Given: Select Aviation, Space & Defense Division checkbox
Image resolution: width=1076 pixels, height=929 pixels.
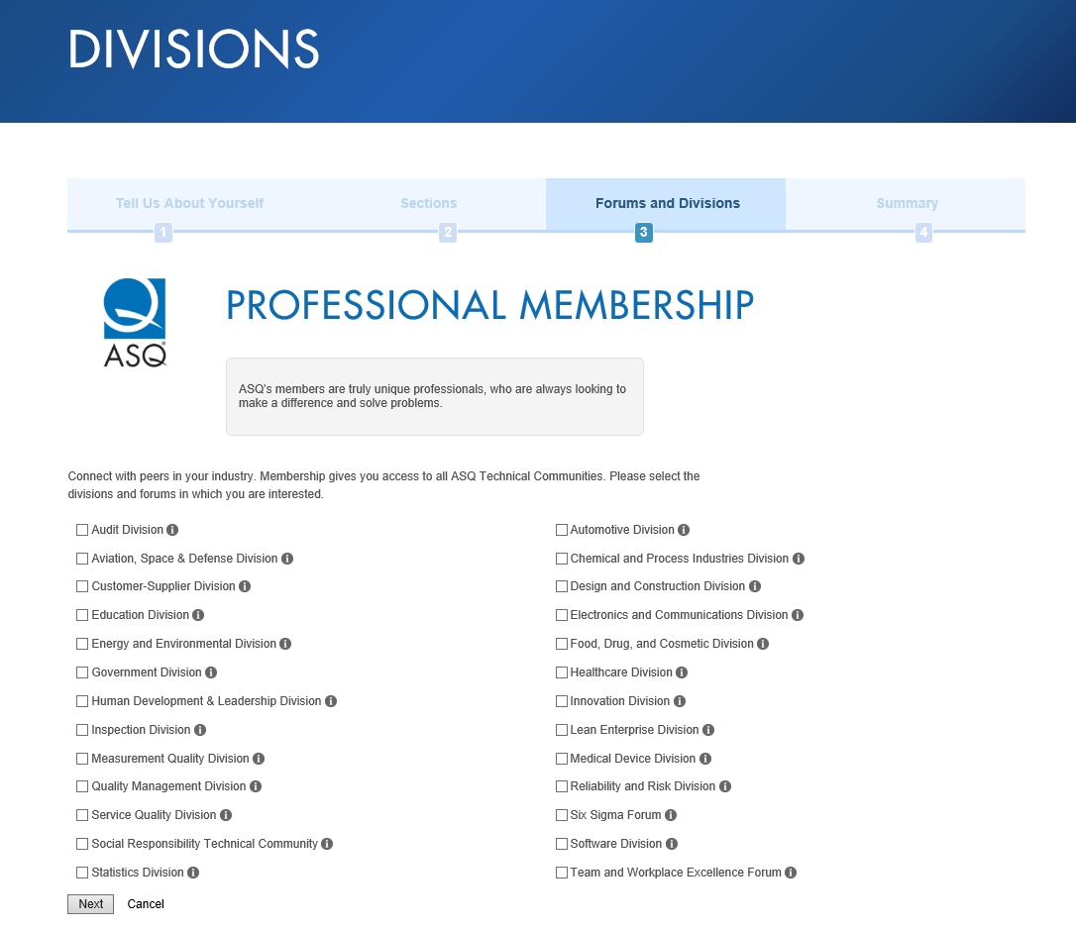Looking at the screenshot, I should [x=82, y=559].
